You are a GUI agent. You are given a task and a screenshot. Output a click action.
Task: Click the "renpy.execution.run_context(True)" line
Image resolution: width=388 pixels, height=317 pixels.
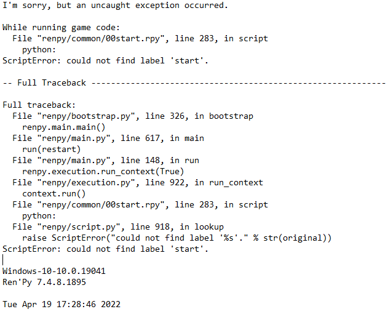[x=103, y=172]
